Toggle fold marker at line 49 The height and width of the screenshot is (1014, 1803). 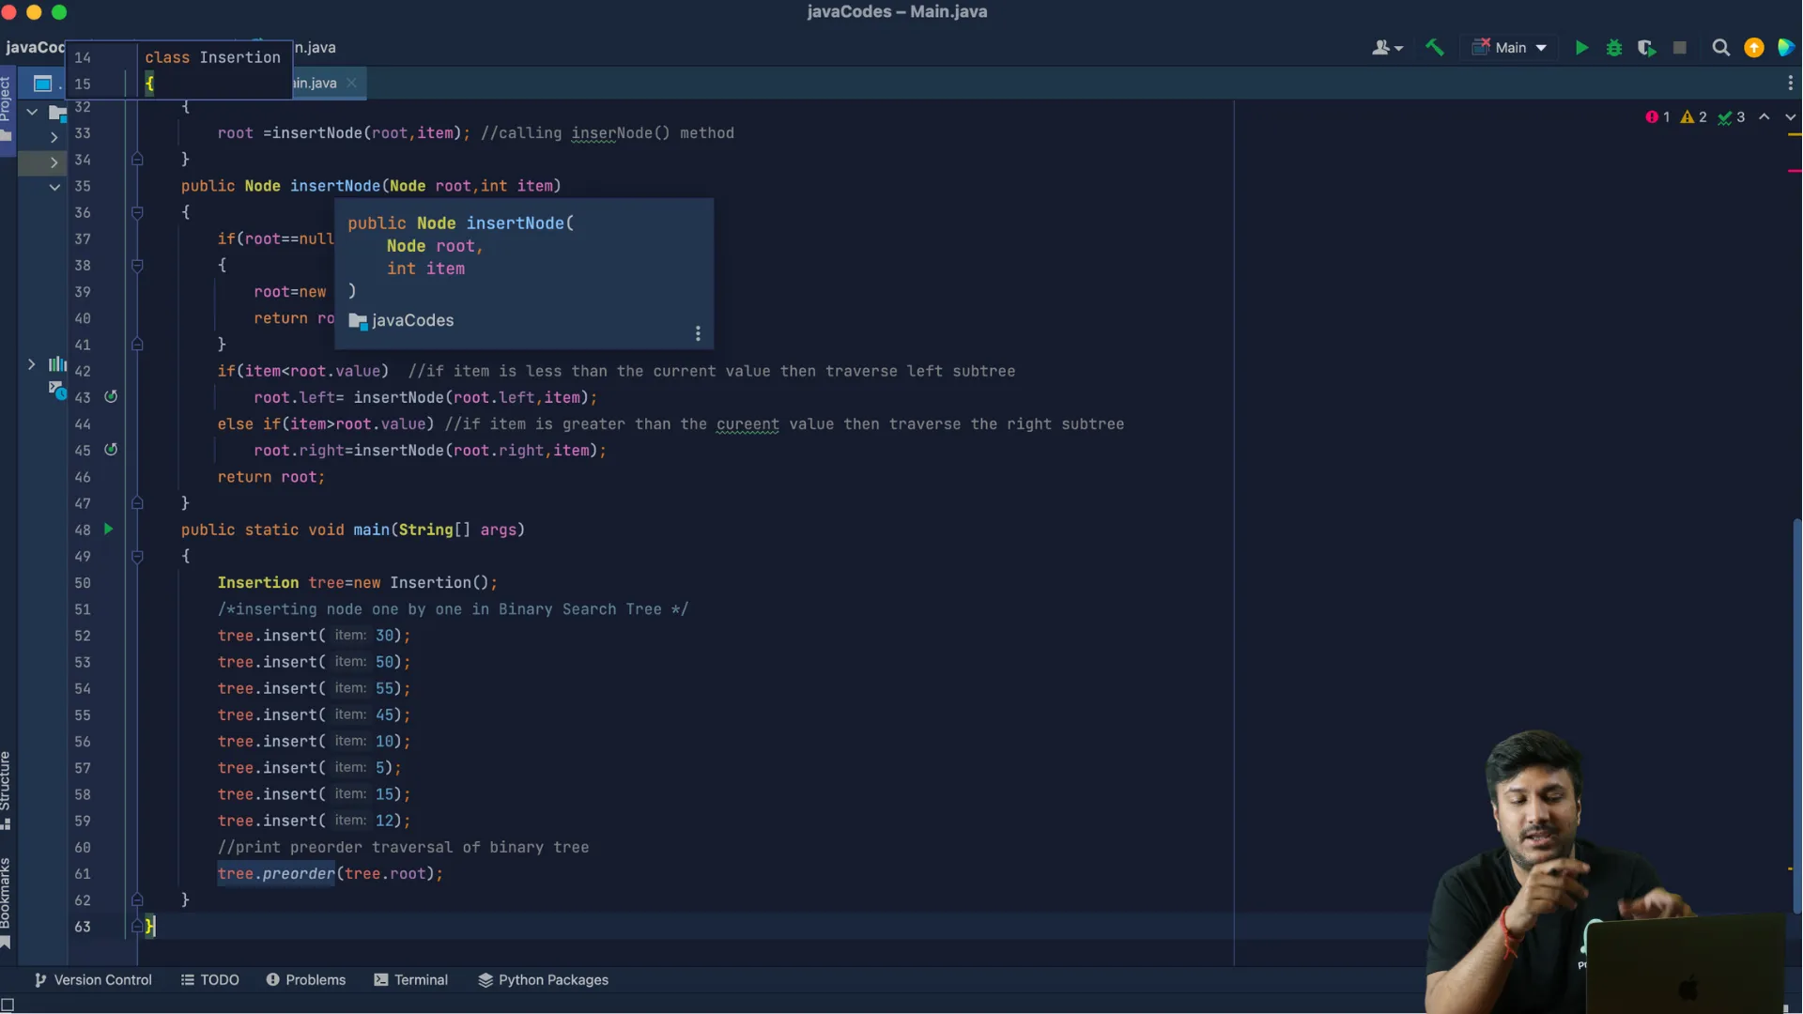[x=137, y=557]
